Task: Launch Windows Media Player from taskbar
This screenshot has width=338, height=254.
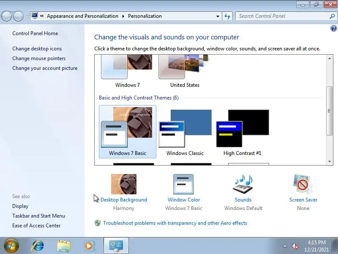Action: [89, 246]
